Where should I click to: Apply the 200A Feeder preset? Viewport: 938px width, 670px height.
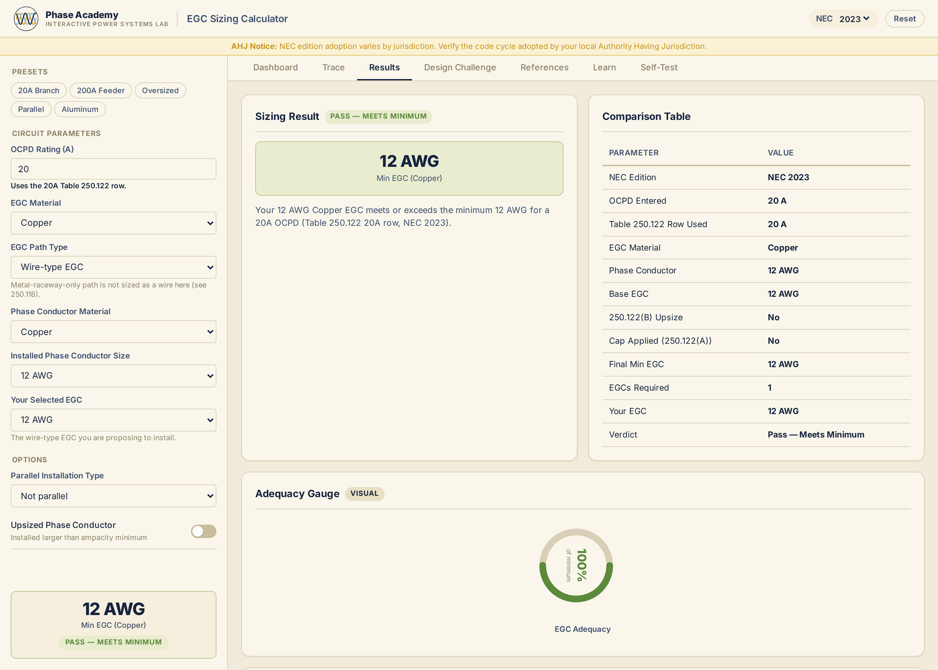(100, 90)
